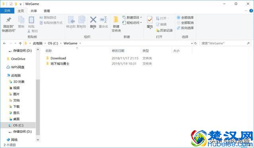This screenshot has width=254, height=148.
Task: Open the File (文件) tab
Action: 7,11
